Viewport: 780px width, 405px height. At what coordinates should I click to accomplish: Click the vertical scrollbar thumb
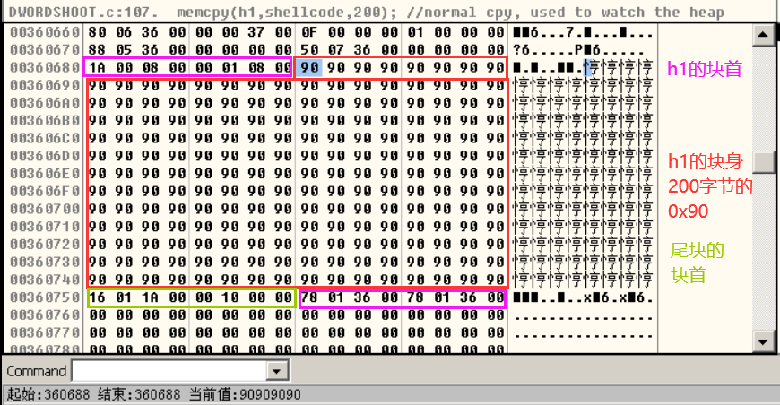pos(764,162)
